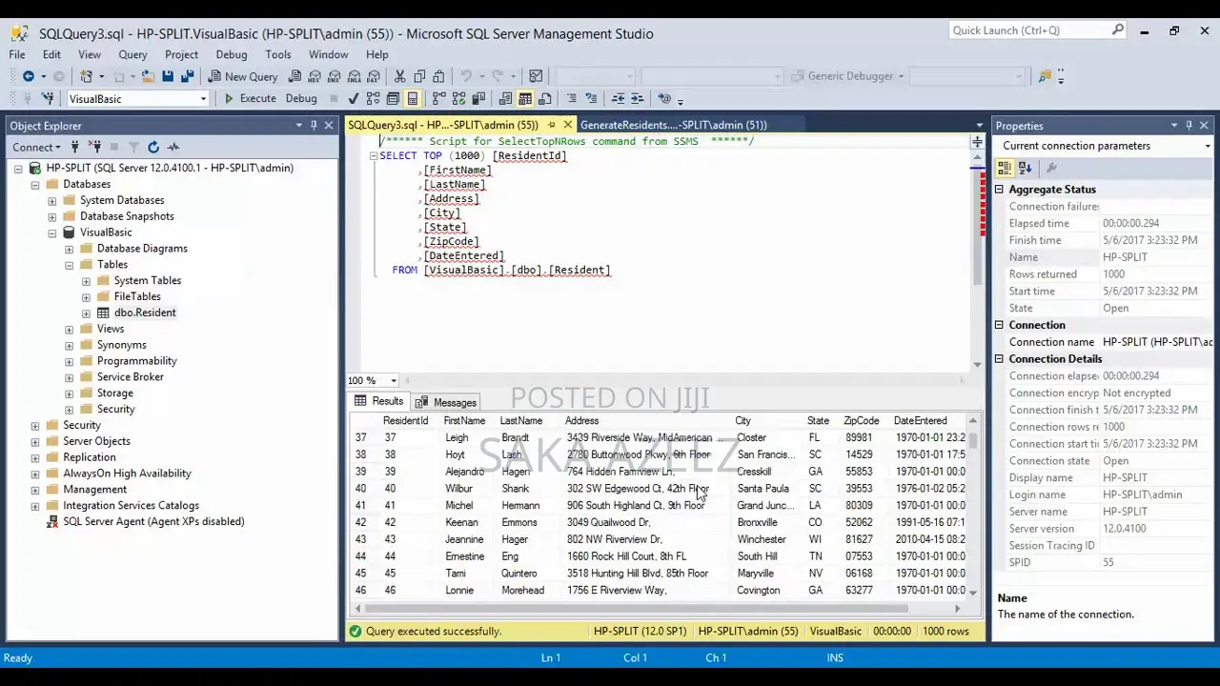The height and width of the screenshot is (686, 1220).
Task: Toggle IntelliSense Enabled icon
Action: [x=412, y=98]
